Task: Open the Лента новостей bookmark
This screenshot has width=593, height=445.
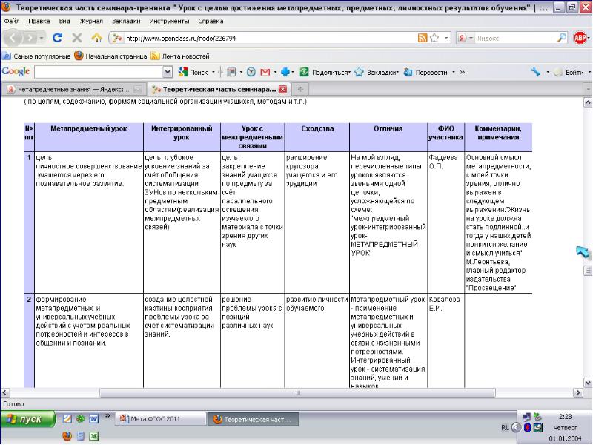Action: [174, 56]
